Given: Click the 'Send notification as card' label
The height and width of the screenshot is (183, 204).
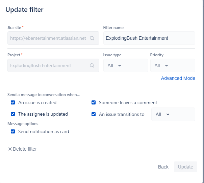Looking at the screenshot, I should click(44, 131).
